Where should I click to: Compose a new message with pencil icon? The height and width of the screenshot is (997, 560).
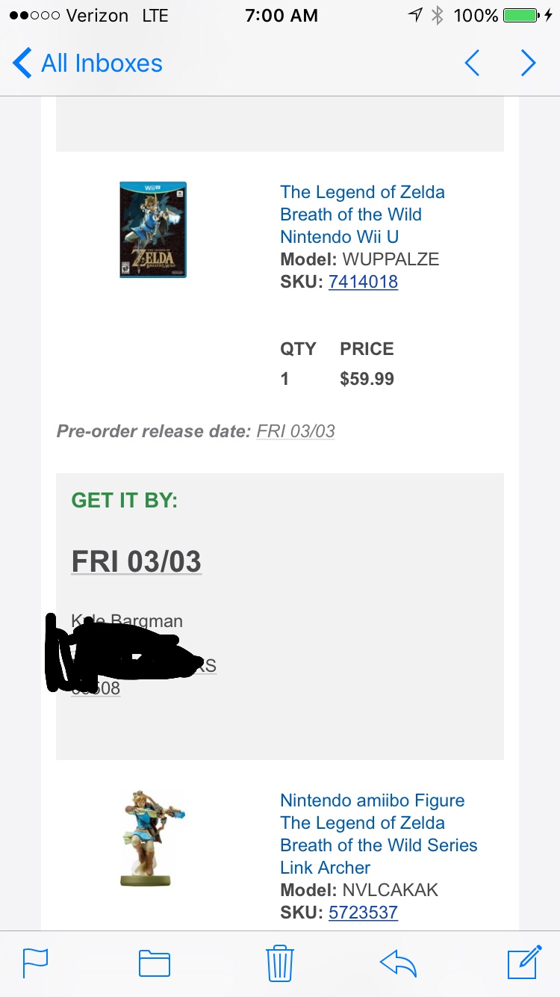pos(524,962)
